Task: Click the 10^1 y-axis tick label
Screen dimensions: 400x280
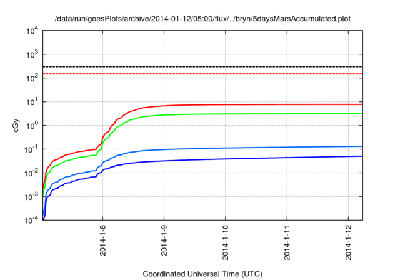Action: 32,101
